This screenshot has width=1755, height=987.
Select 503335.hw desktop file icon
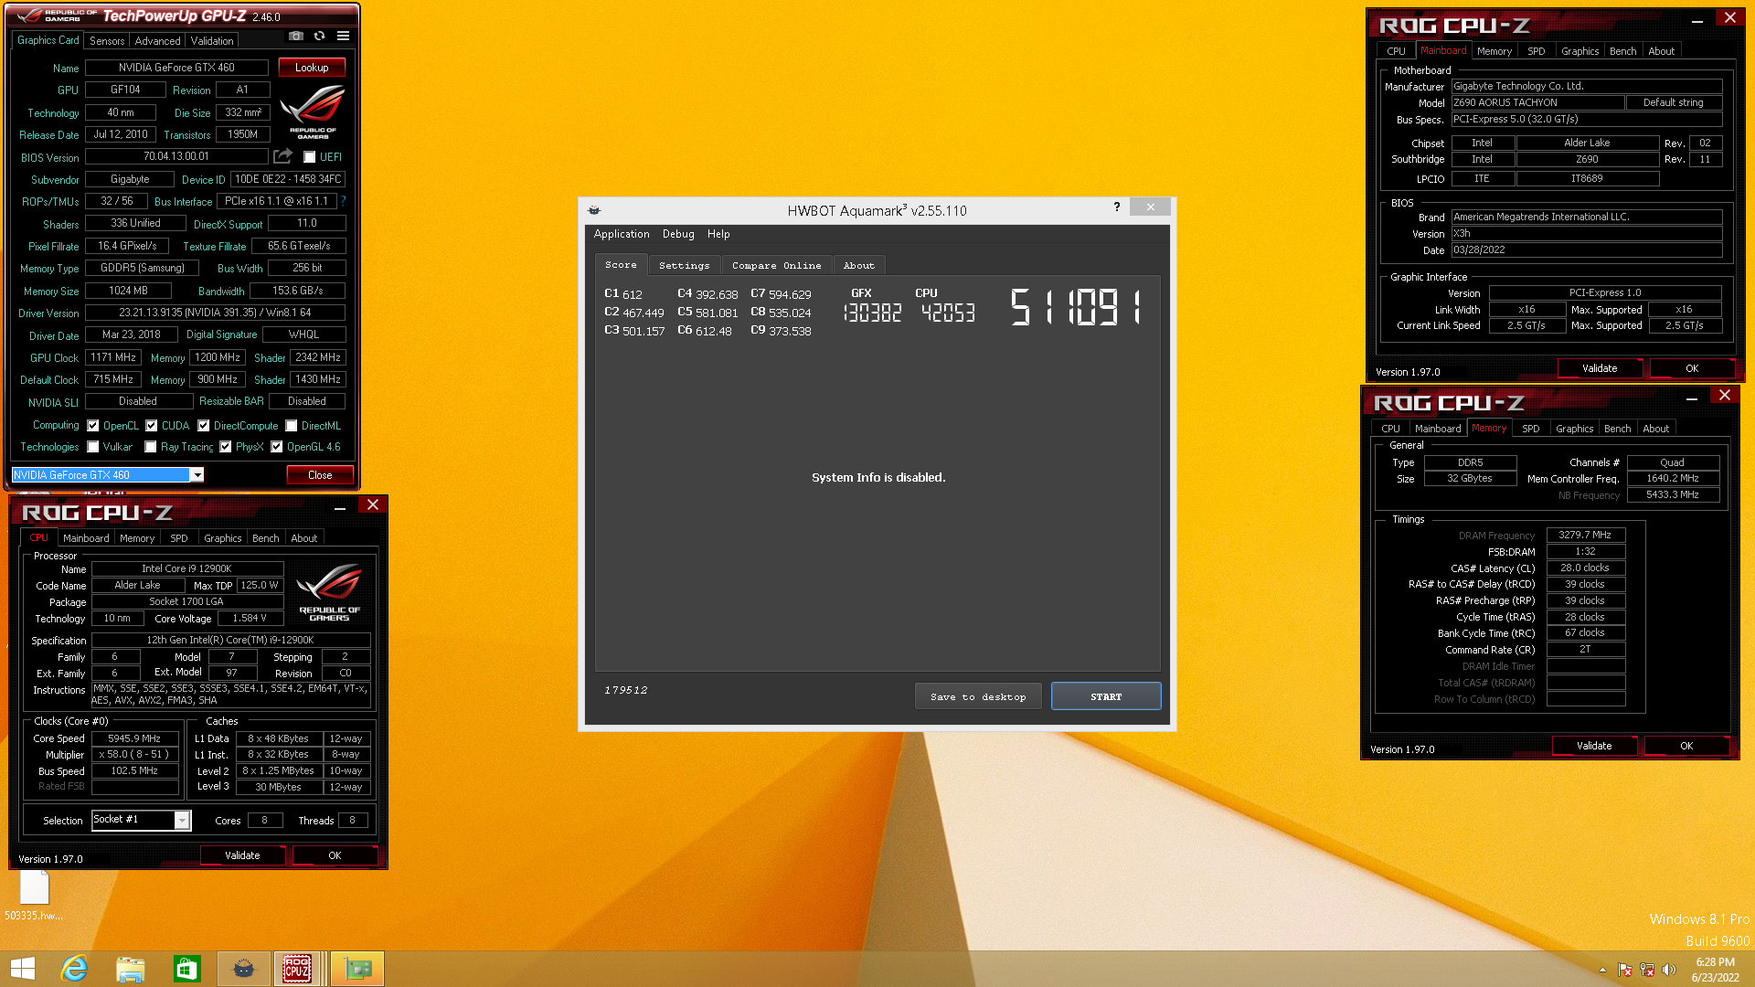click(x=35, y=896)
